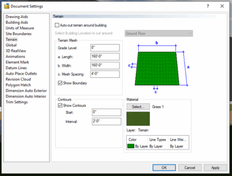Screen dimensions: 232x176
Task: Open 3D RealView settings
Action: click(x=16, y=51)
